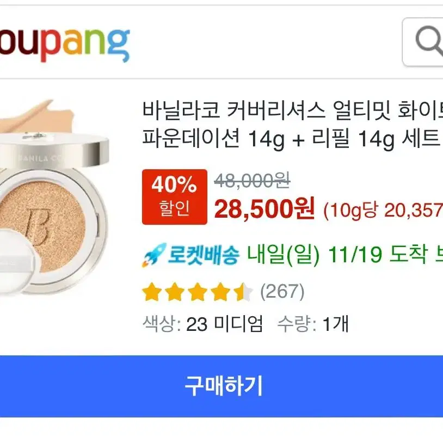The height and width of the screenshot is (443, 443).
Task: Click the 수량: 1개 quantity option
Action: (313, 323)
